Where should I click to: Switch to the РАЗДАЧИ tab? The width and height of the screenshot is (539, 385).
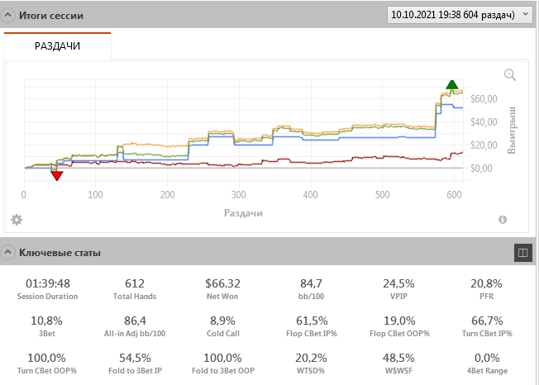coord(57,46)
